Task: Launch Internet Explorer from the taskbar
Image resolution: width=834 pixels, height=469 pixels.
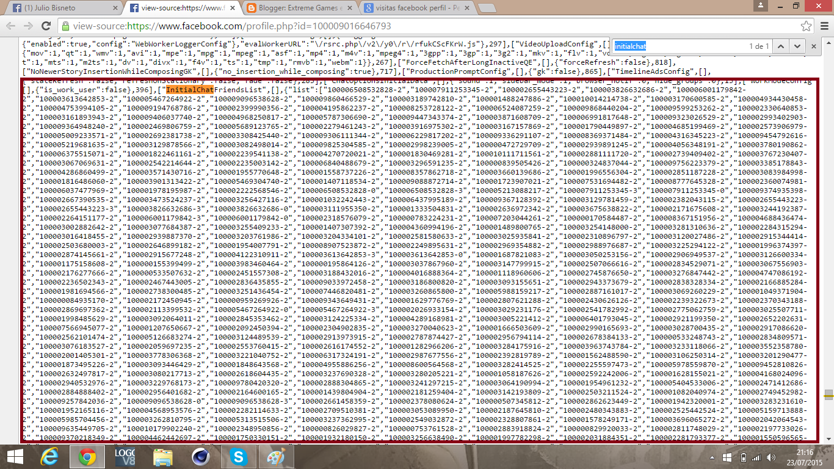Action: click(49, 456)
